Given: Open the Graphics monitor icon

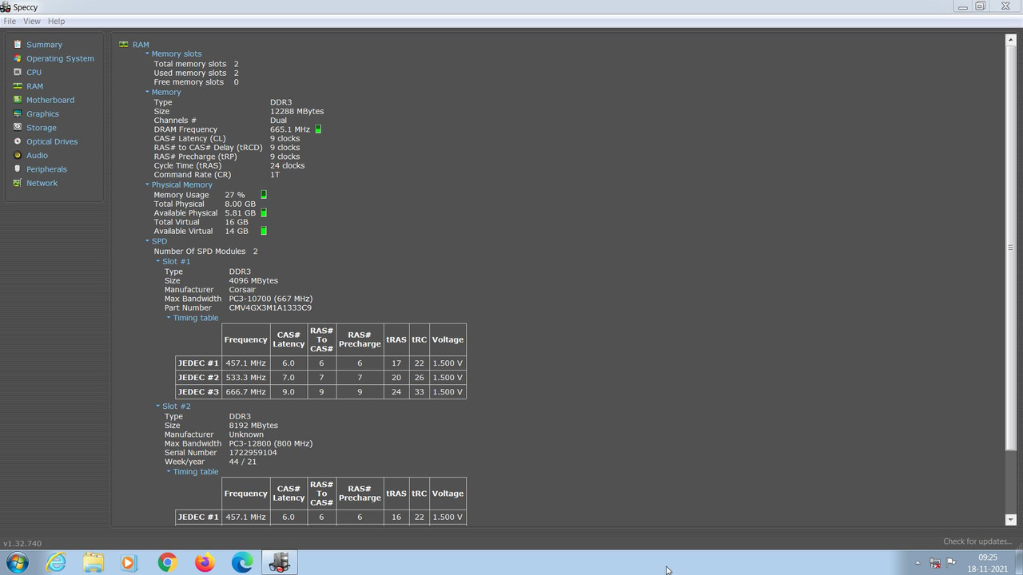Looking at the screenshot, I should coord(18,113).
